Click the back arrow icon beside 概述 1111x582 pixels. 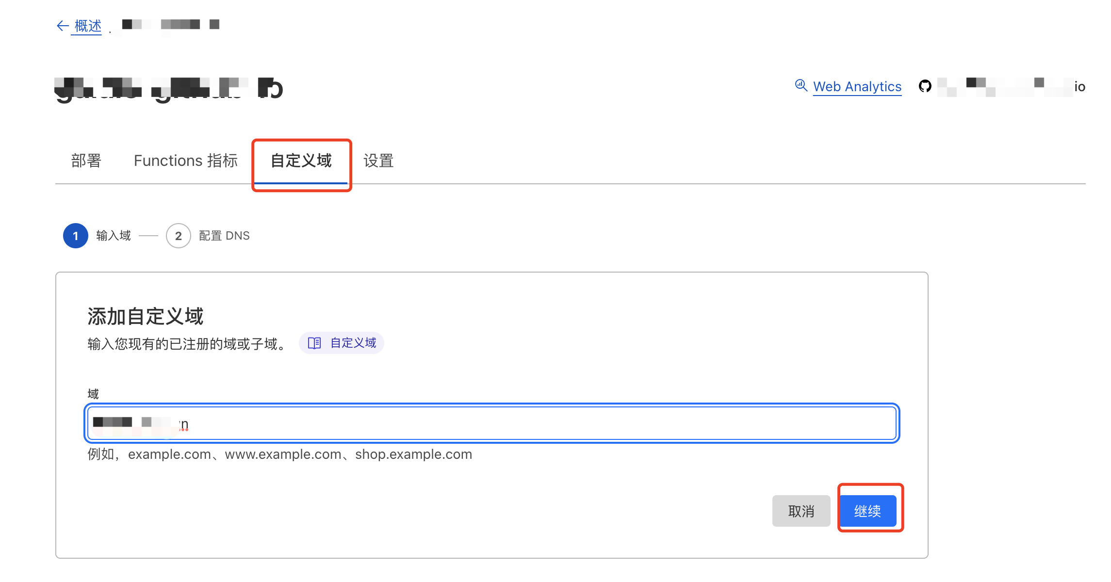click(x=63, y=26)
